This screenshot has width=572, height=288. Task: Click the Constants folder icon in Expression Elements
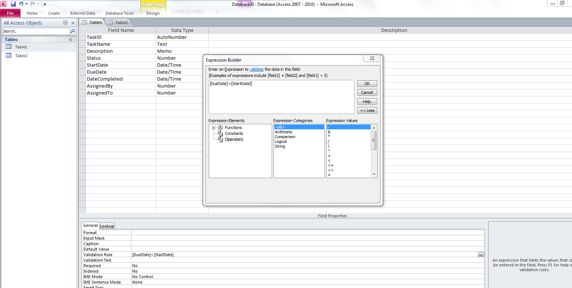(x=220, y=133)
